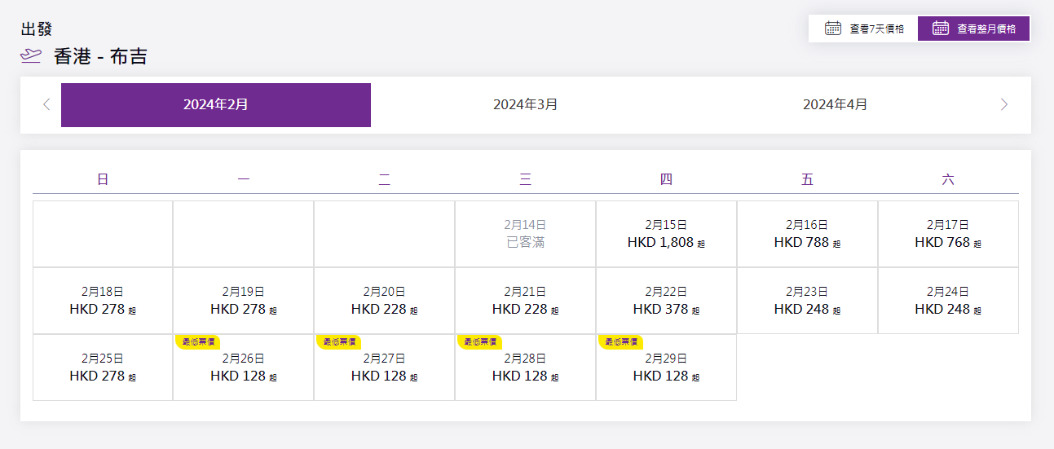This screenshot has width=1054, height=449.
Task: Click the airplane departure icon
Action: click(31, 56)
